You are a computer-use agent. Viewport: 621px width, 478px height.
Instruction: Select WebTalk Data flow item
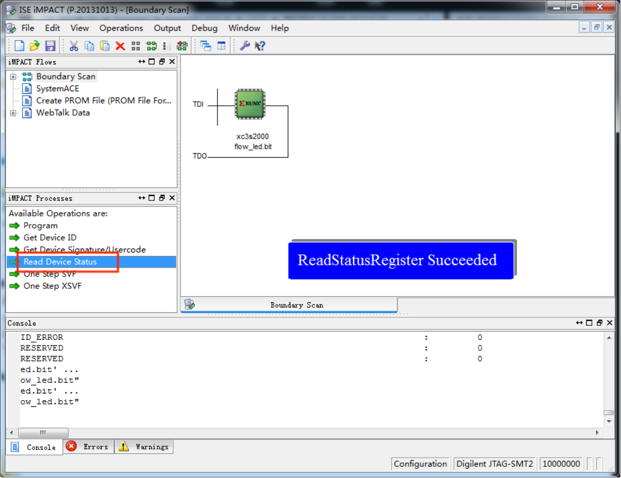click(63, 113)
